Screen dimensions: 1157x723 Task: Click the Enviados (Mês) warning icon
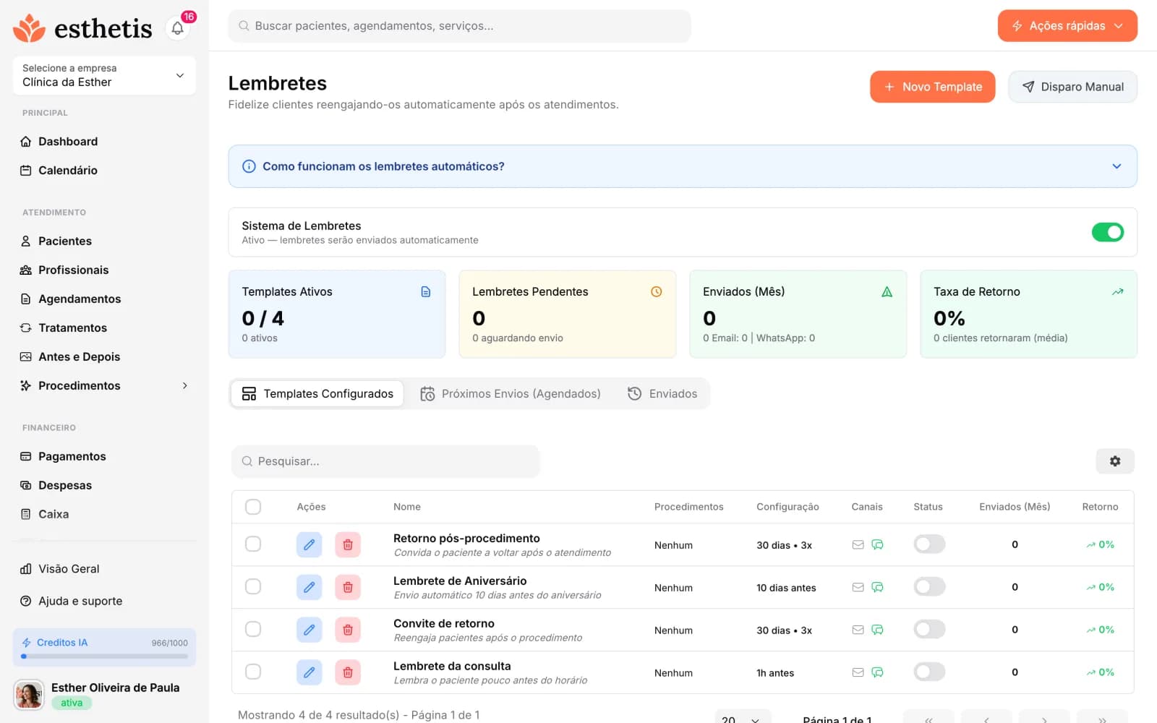887,291
